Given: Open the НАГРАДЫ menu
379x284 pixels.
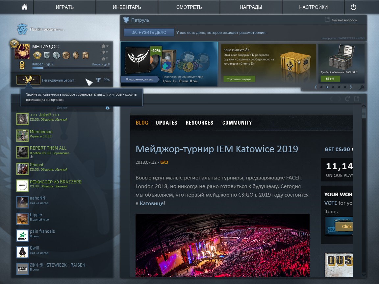Looking at the screenshot, I should pos(251,7).
